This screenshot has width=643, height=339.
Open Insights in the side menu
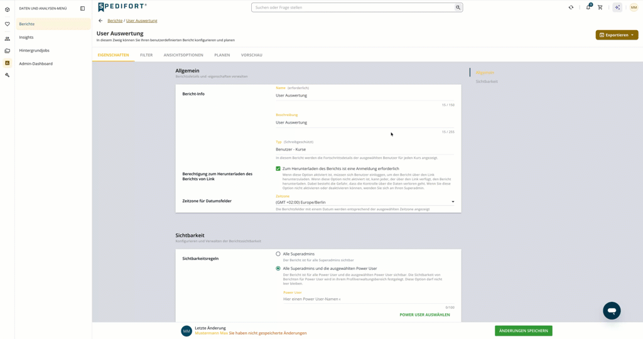pyautogui.click(x=53, y=37)
